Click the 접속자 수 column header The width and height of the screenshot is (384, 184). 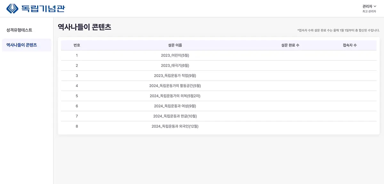(x=350, y=45)
